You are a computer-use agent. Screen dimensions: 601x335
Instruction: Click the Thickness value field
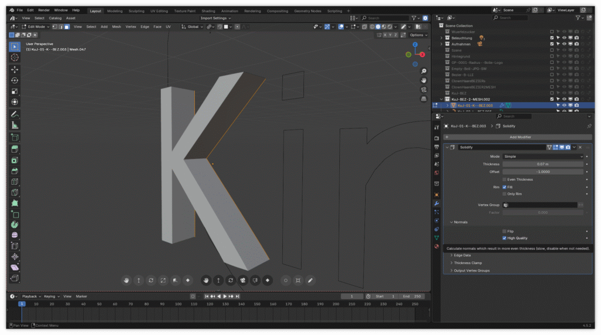pos(543,164)
